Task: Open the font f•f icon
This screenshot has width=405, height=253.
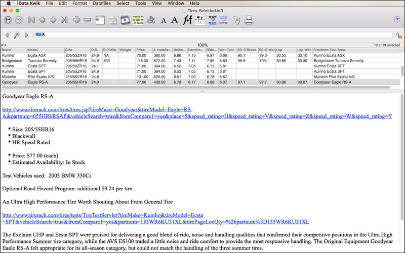Action: point(187,20)
